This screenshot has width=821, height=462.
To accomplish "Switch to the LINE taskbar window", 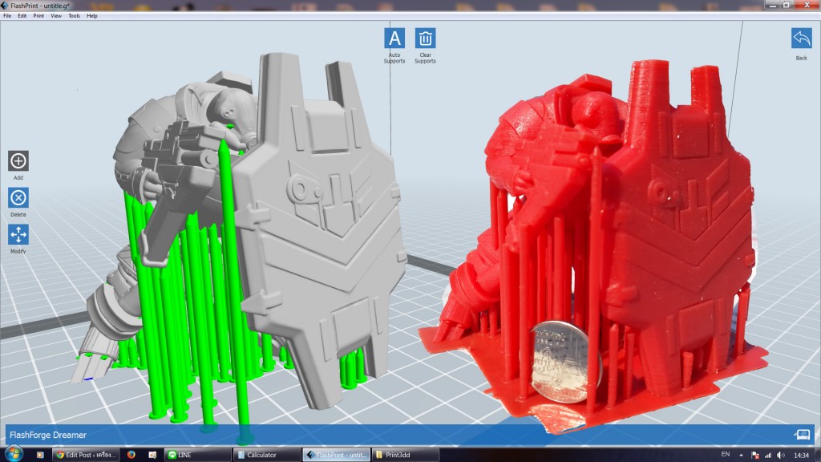I will tap(197, 455).
